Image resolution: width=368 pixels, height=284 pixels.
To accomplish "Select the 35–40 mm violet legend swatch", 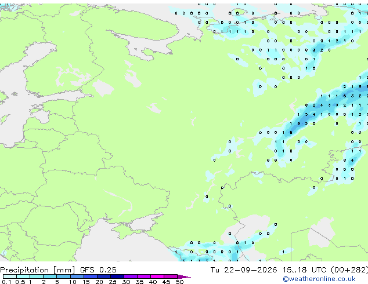I will pos(143,276).
